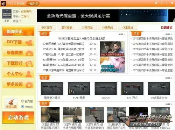Click MORE in the 资讯 news panel
The height and width of the screenshot is (130, 175).
pyautogui.click(x=121, y=34)
